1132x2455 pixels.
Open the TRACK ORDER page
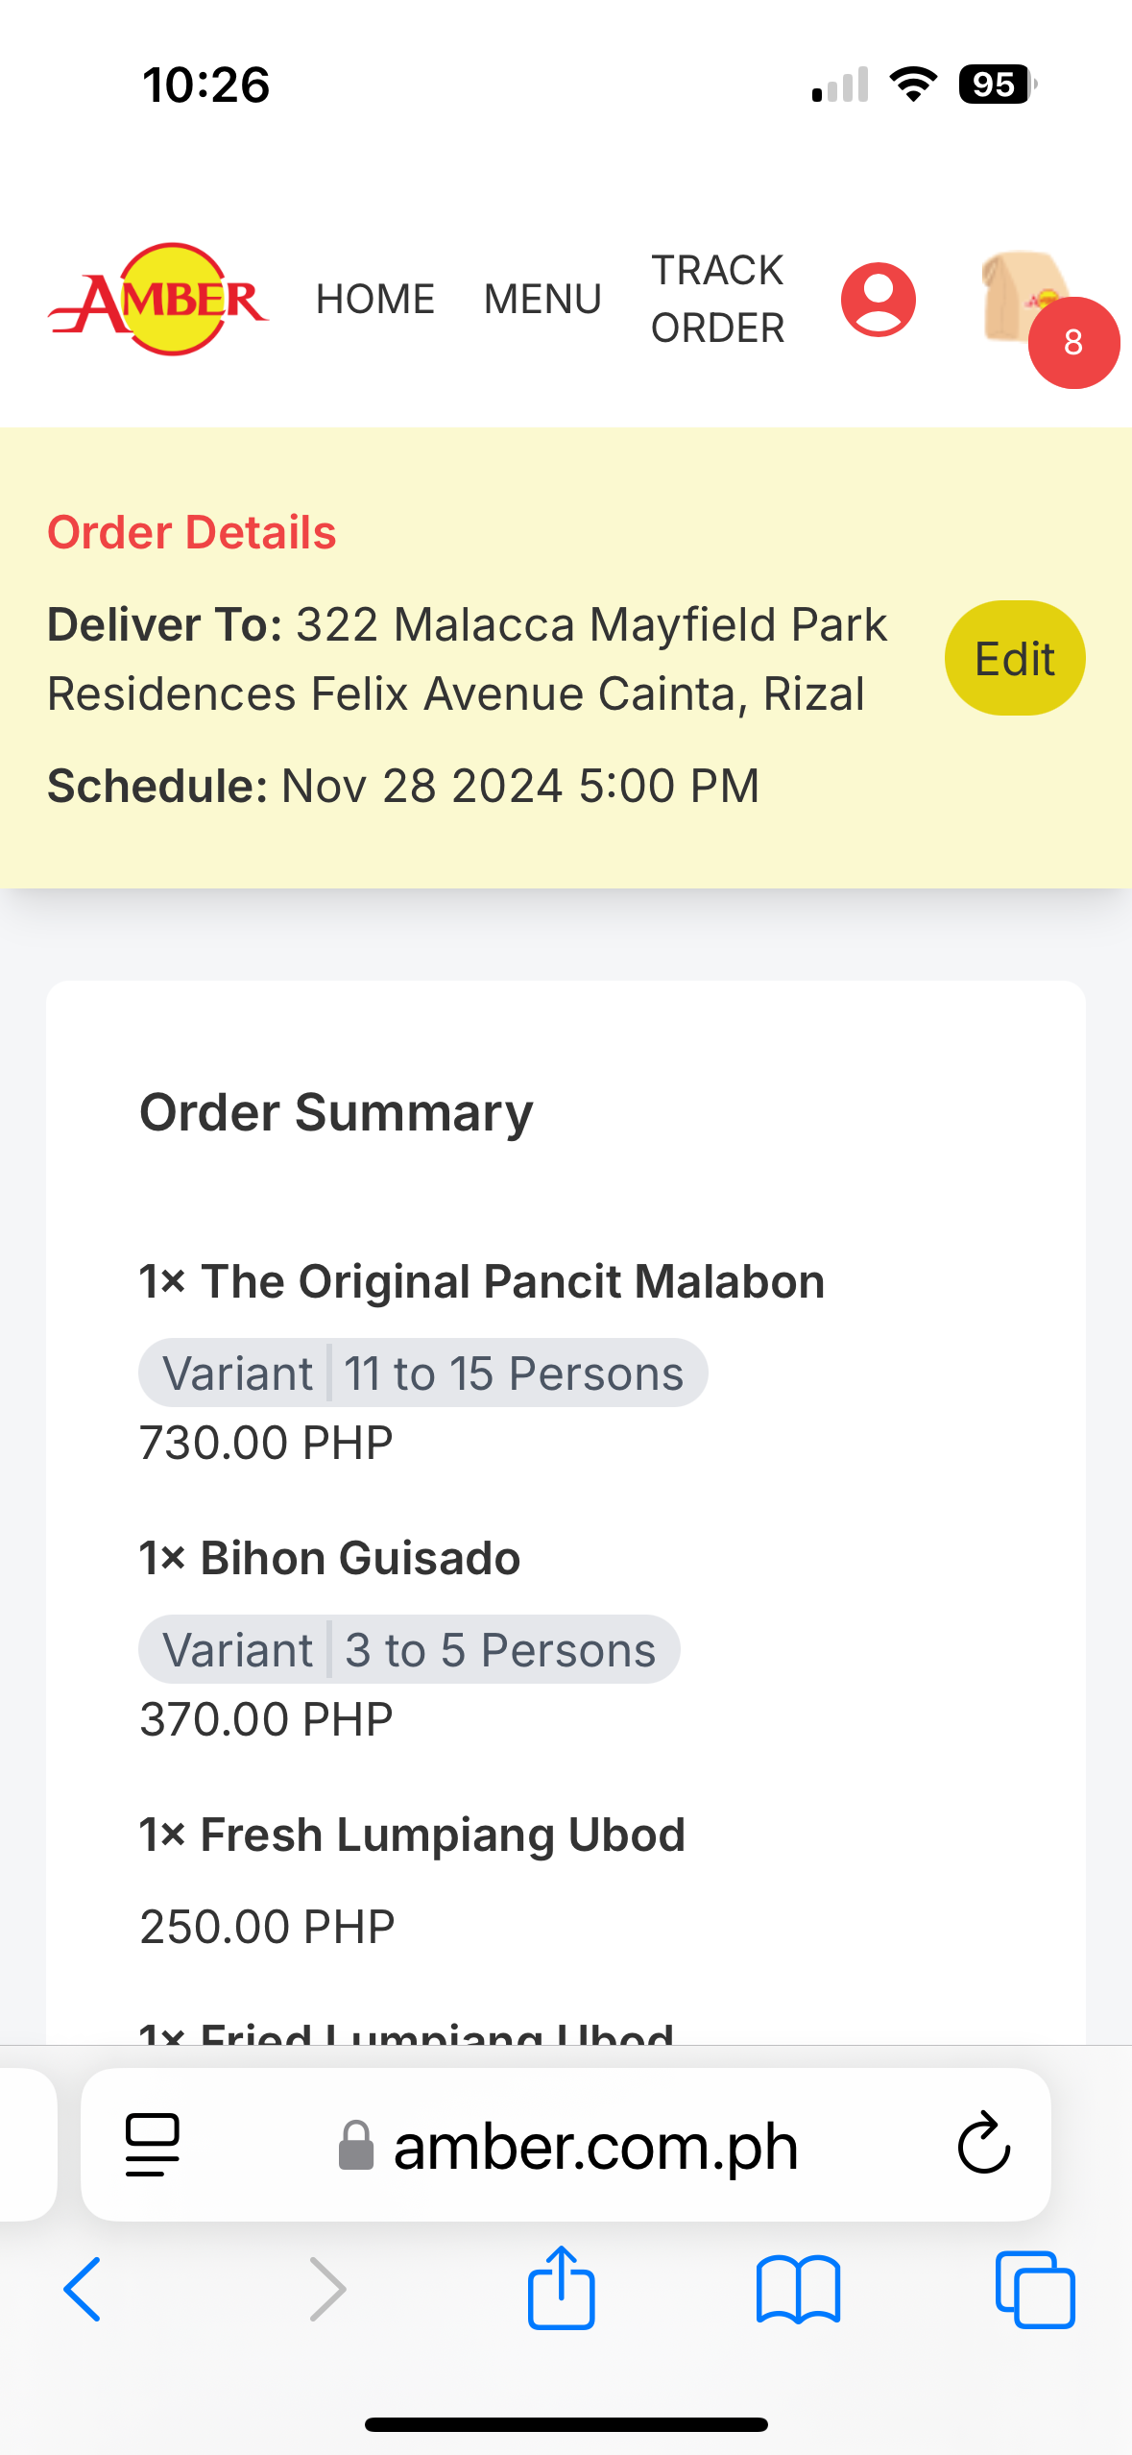point(717,300)
